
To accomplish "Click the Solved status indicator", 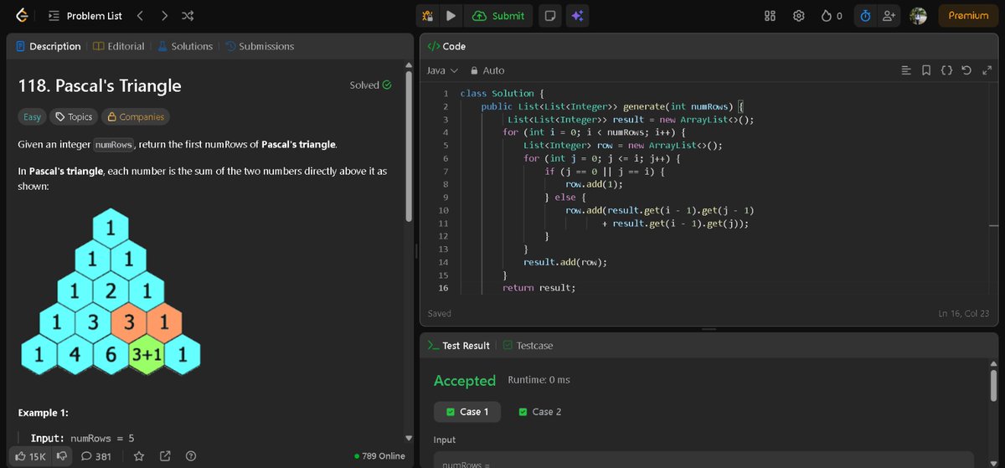I will (x=370, y=85).
